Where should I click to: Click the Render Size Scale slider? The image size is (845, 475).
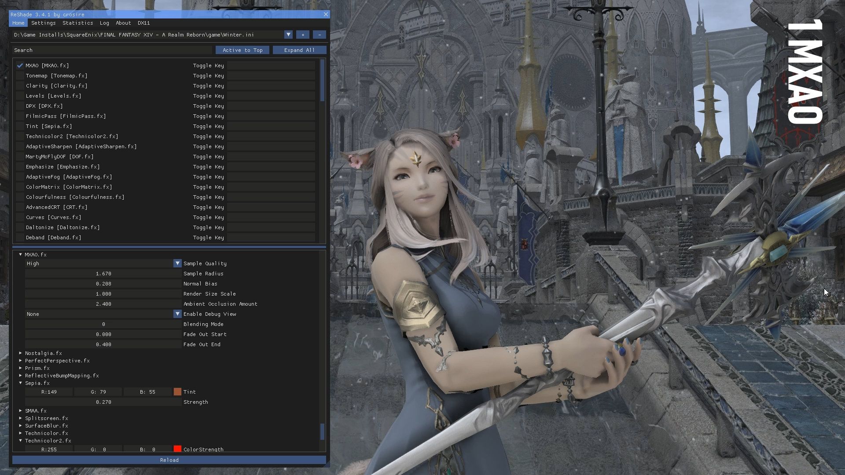click(x=103, y=294)
